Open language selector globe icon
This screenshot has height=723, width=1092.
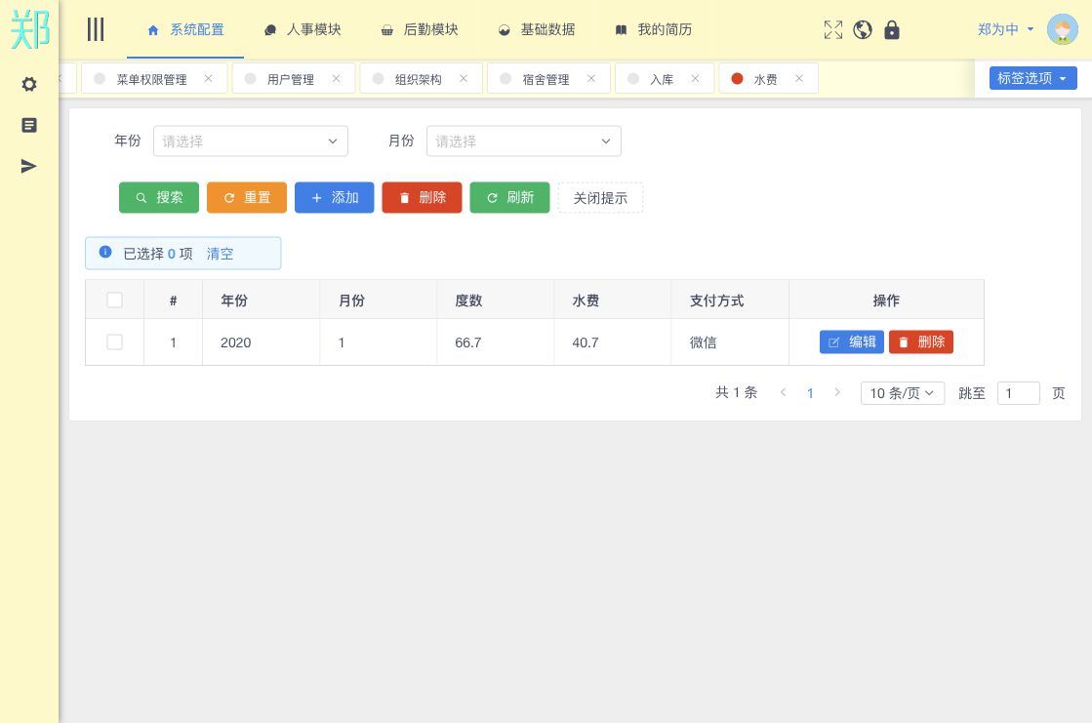click(862, 29)
